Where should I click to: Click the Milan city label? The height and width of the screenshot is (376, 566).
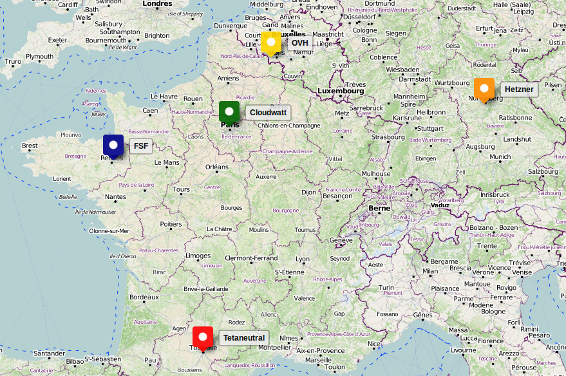(430, 271)
